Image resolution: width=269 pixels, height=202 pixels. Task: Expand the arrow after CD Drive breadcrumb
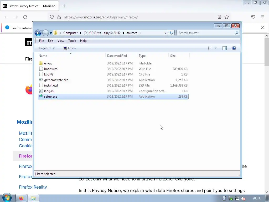123,33
